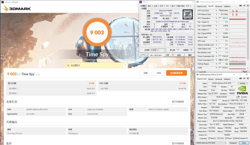Click the 62.0 °C GPU temperature value
Viewport: 250px width, 145px height.
tap(223, 18)
